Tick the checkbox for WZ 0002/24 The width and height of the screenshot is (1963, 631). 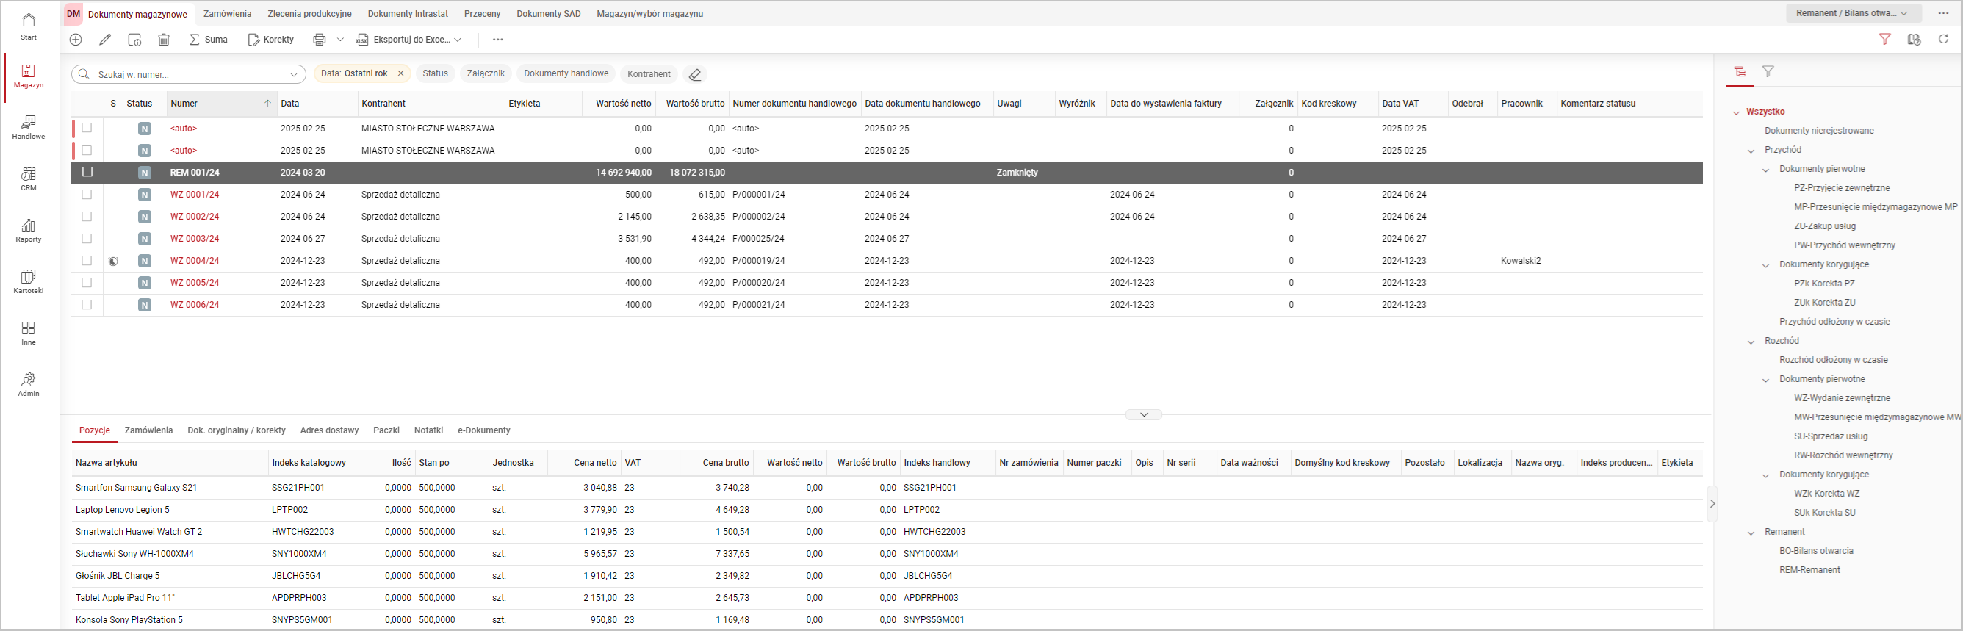click(x=87, y=217)
